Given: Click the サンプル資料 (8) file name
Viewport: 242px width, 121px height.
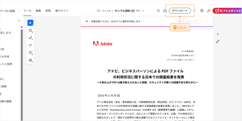Looking at the screenshot, I should point(125,11).
